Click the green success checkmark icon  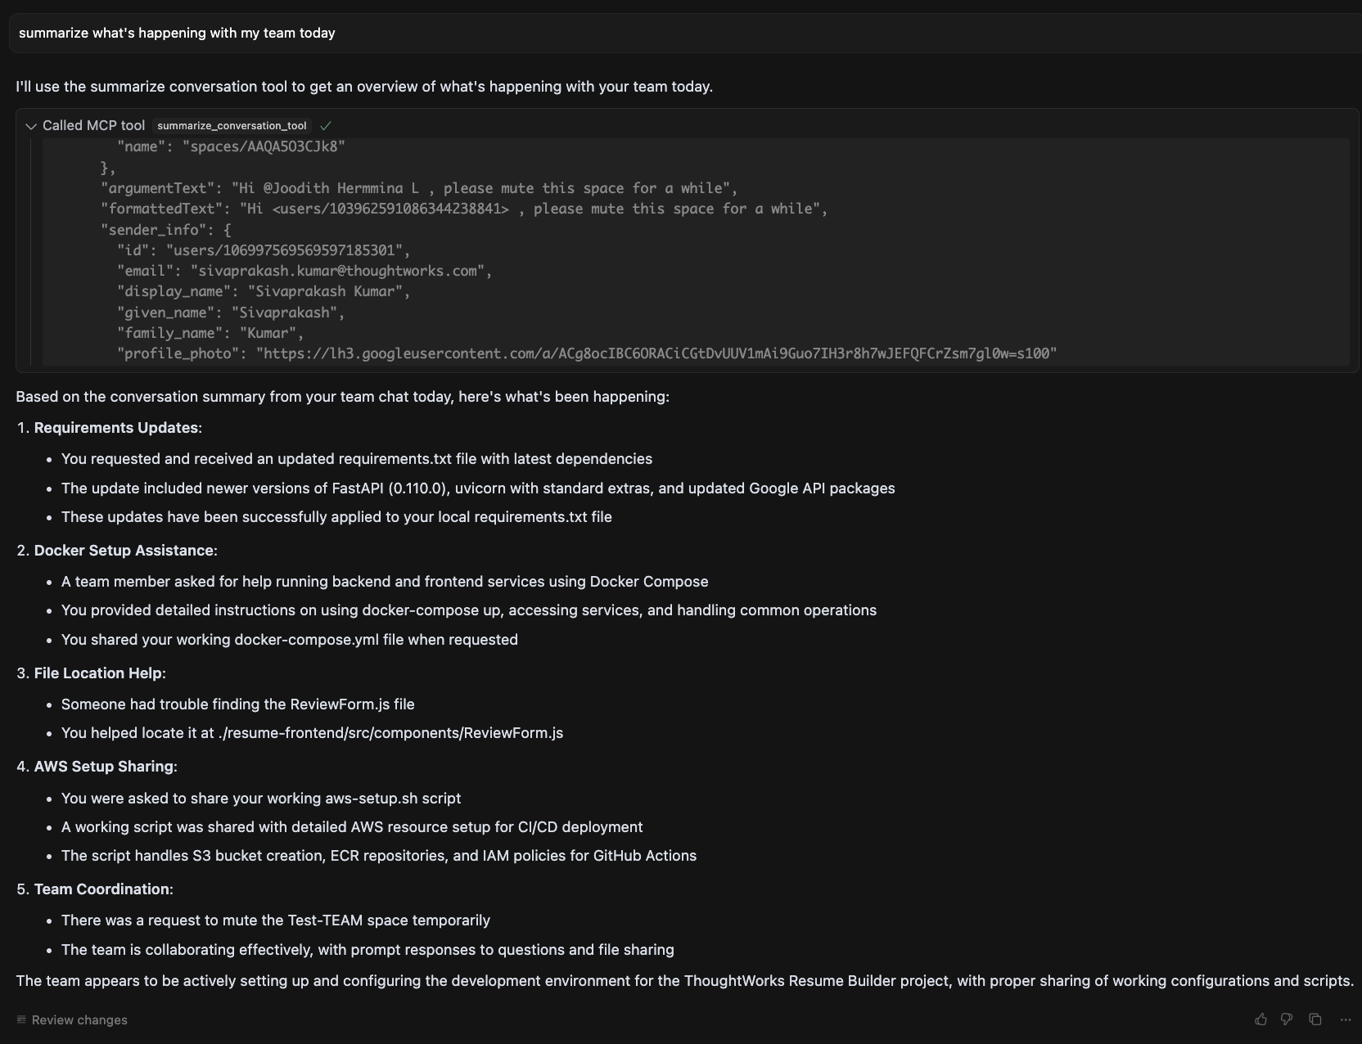326,125
